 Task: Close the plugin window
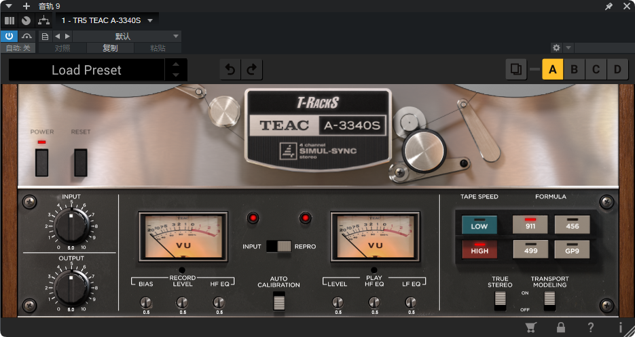point(626,6)
